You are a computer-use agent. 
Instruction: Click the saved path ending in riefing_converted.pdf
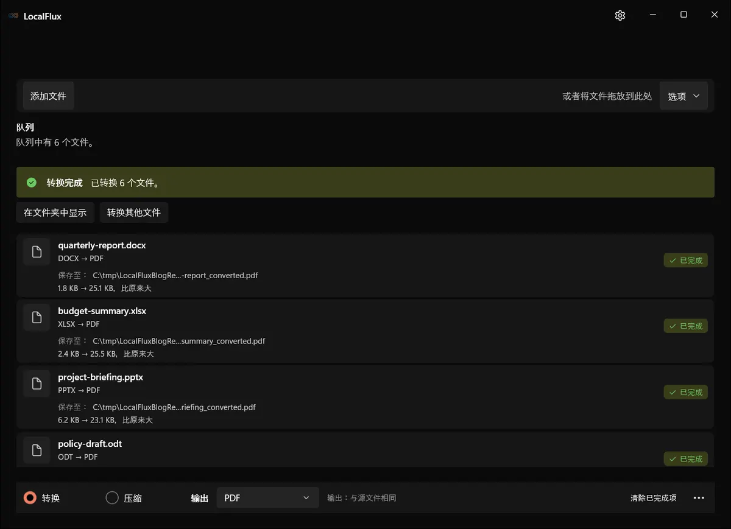click(174, 407)
